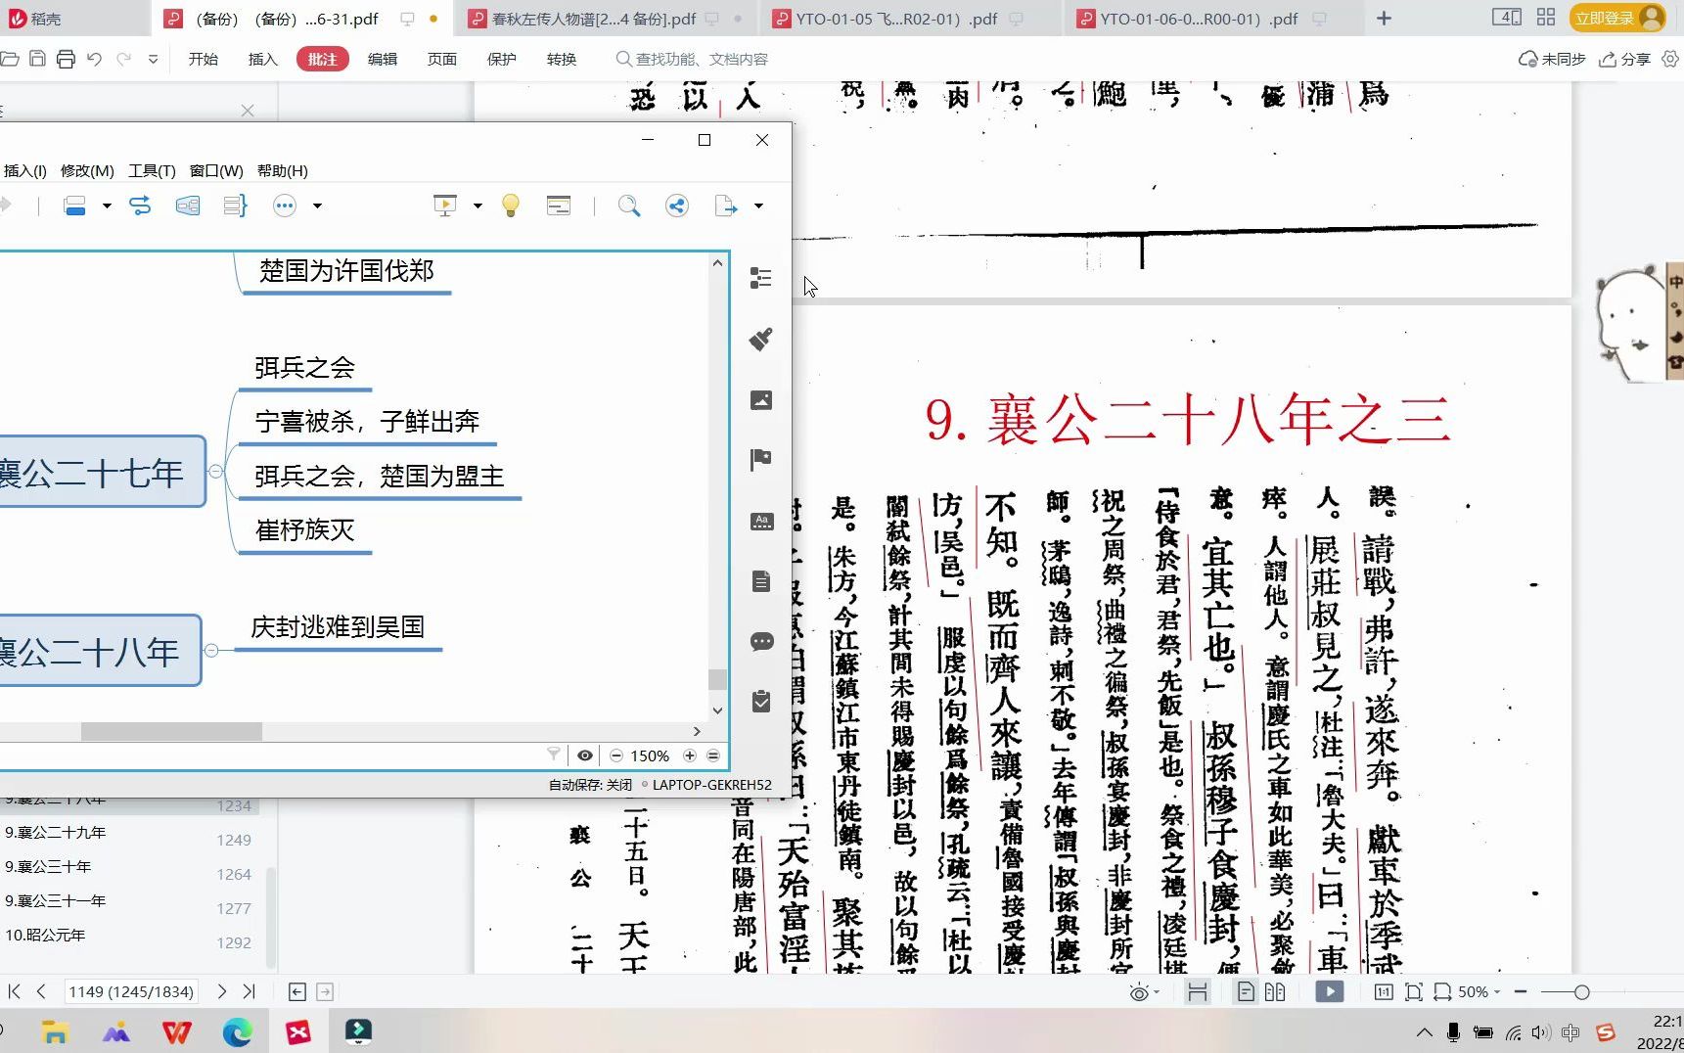Open the format brush panel
The width and height of the screenshot is (1684, 1053).
761,339
